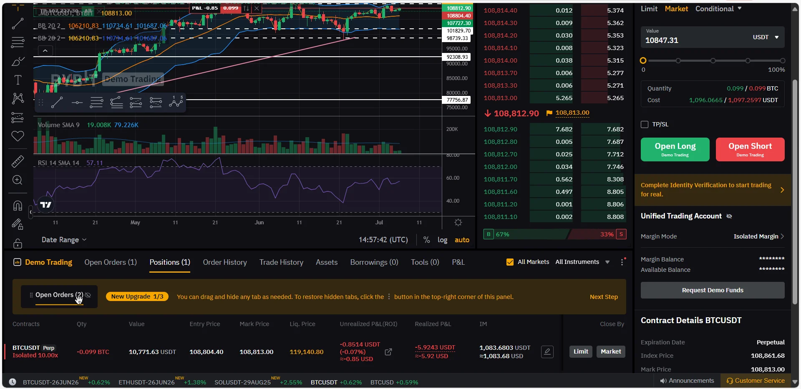Toggle percent scale on chart

426,240
